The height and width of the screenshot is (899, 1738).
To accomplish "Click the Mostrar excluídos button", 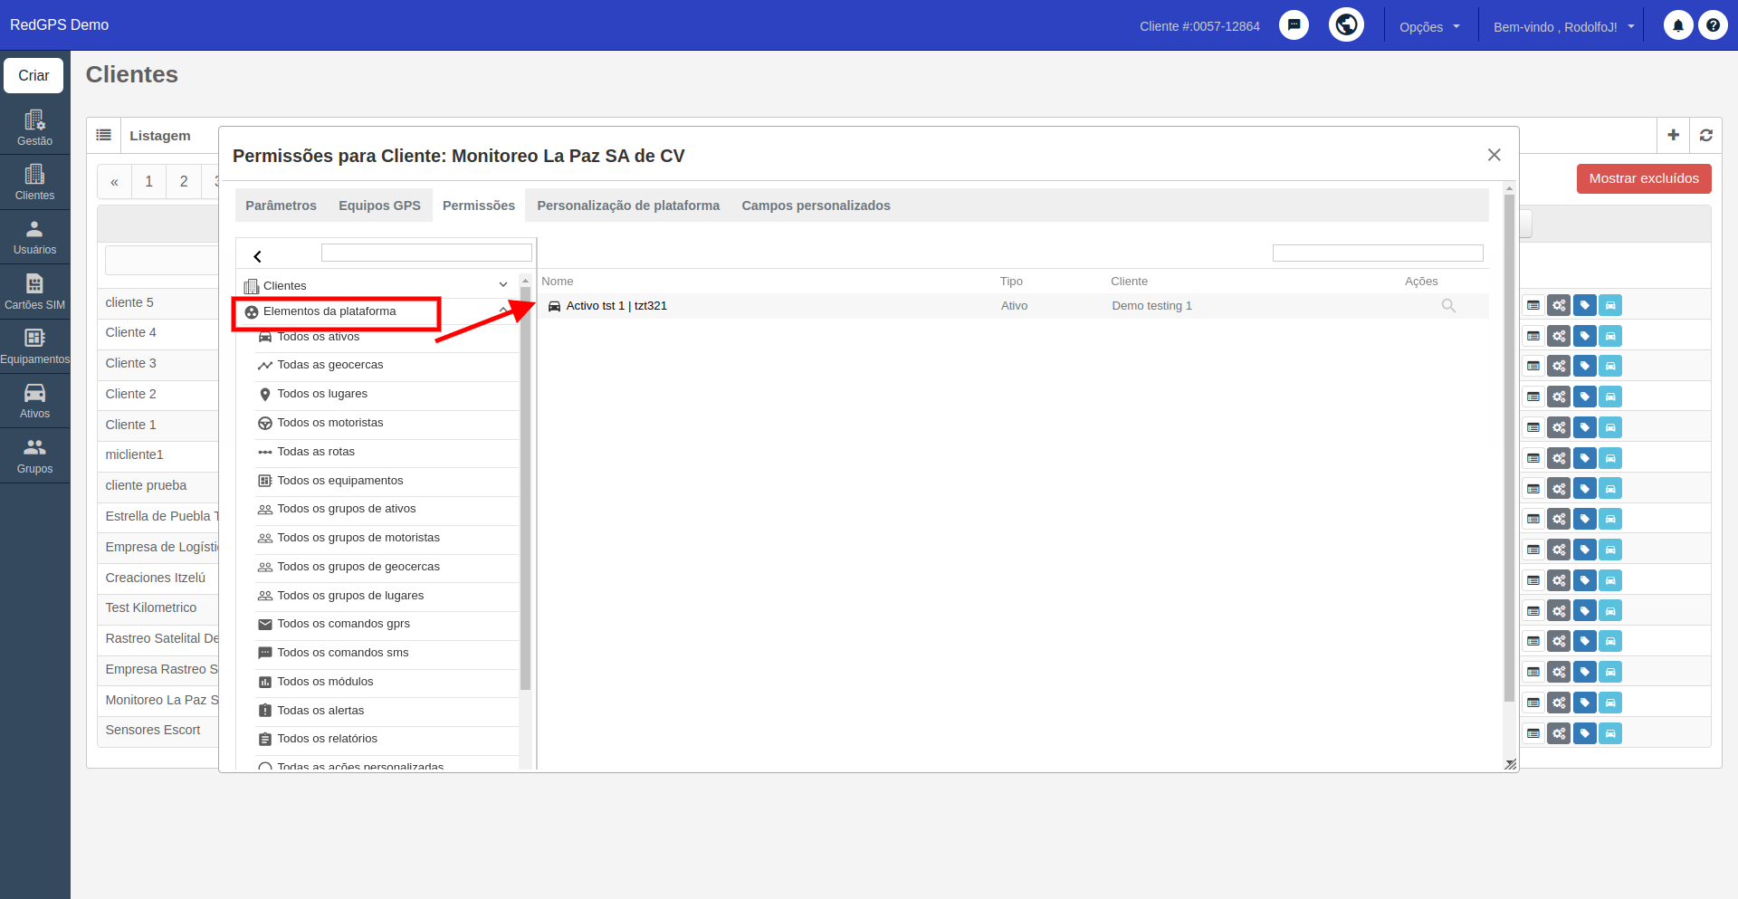I will point(1644,178).
